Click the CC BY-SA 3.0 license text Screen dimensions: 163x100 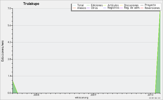pyautogui.click(x=155, y=98)
